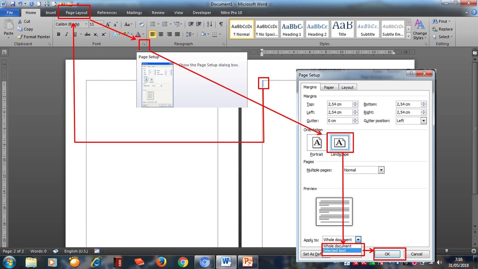Increase paragraph indent
The image size is (478, 269).
199,24
